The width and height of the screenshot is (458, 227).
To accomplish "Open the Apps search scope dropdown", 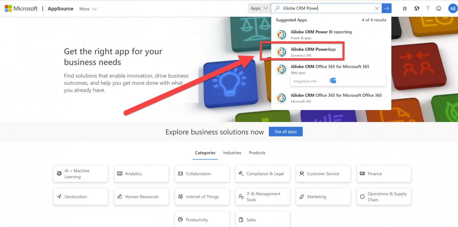I will pyautogui.click(x=259, y=8).
